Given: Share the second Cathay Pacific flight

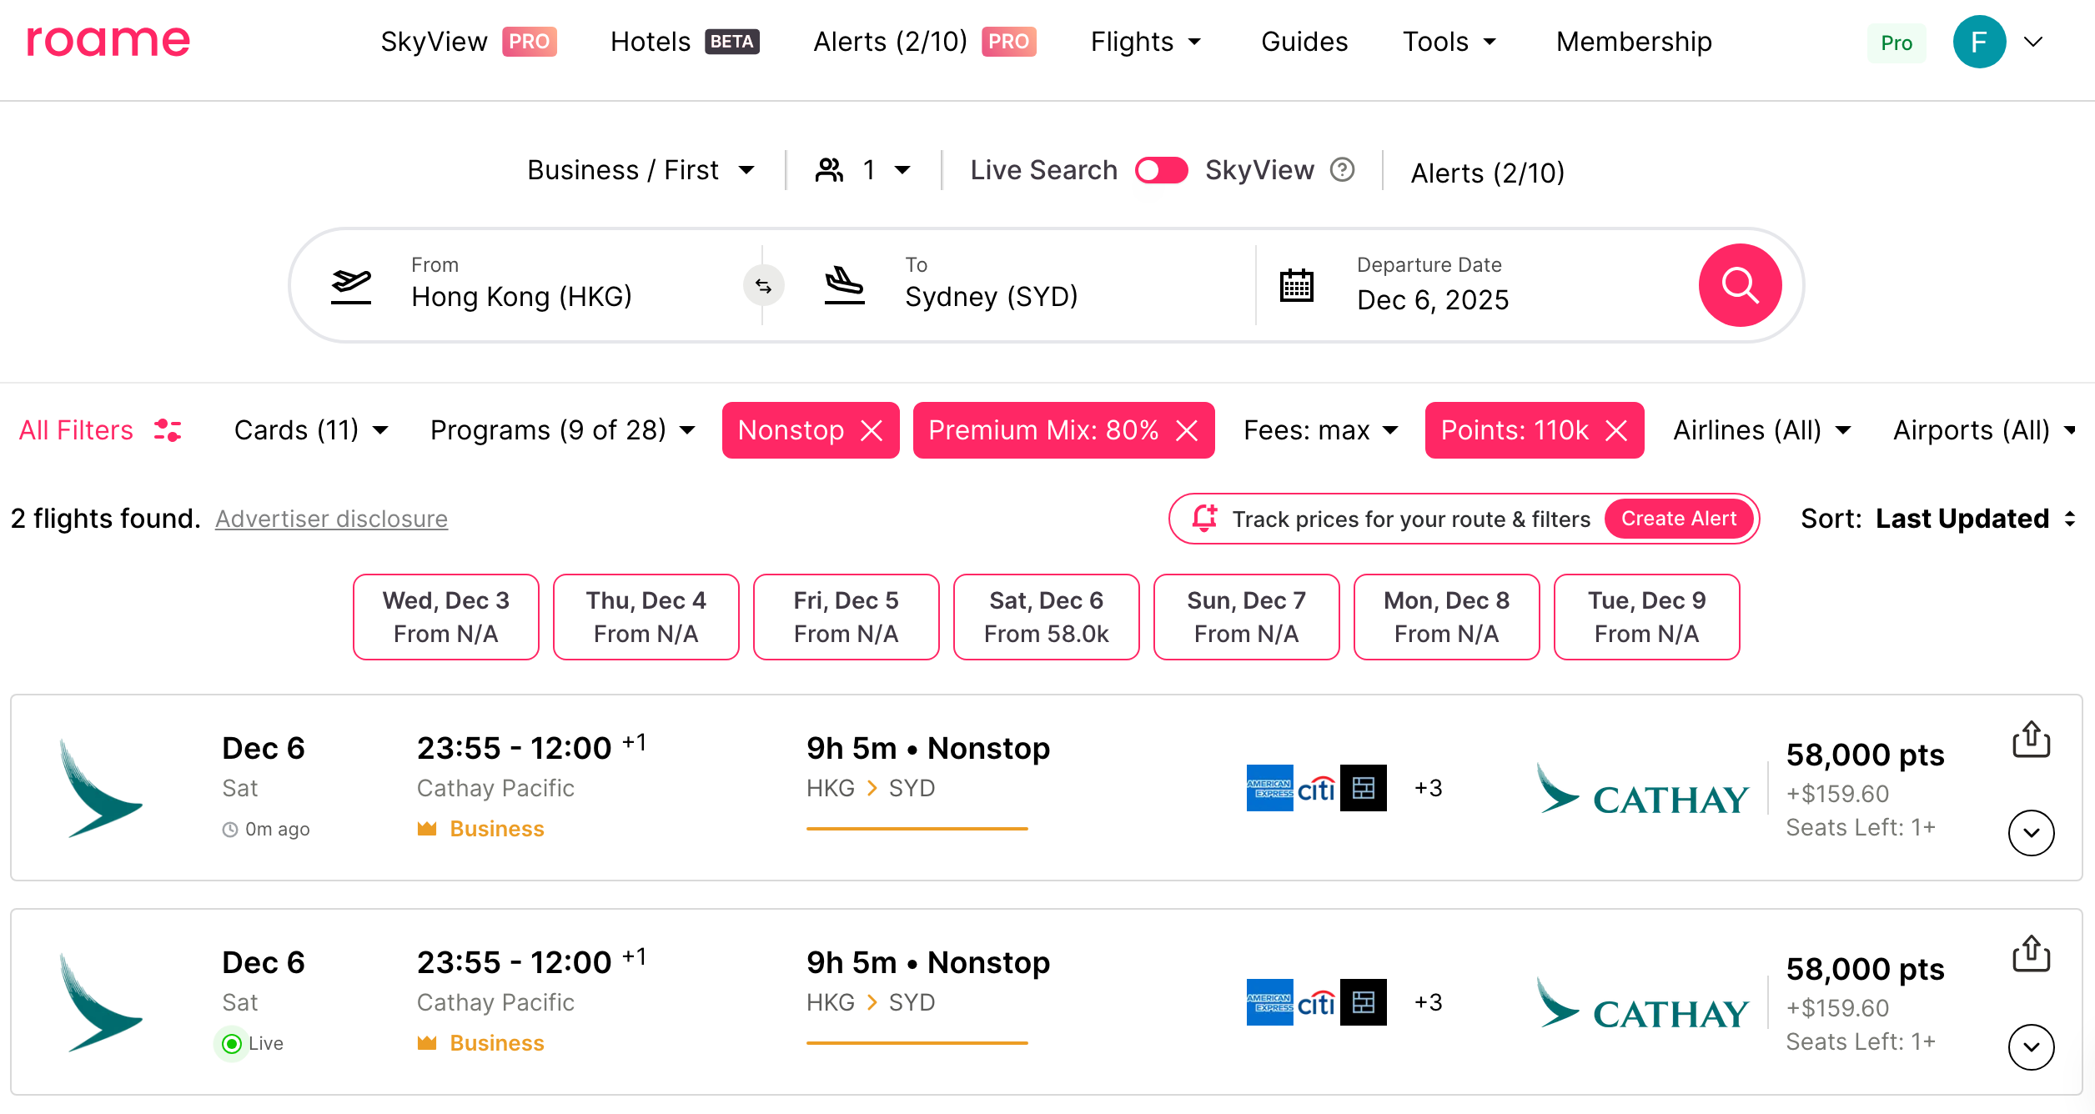Looking at the screenshot, I should 2031,954.
